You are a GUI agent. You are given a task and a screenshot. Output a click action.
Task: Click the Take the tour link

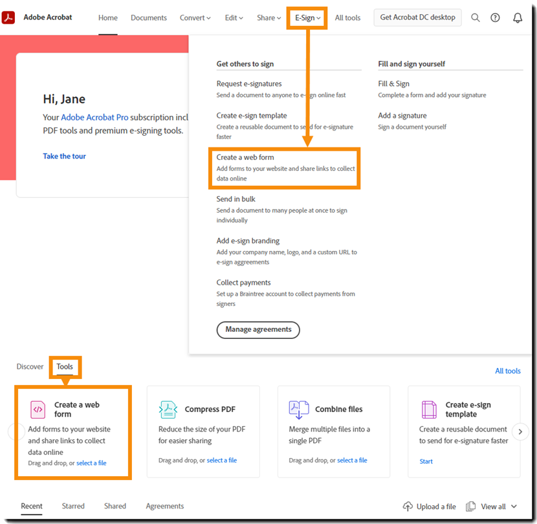(x=65, y=156)
